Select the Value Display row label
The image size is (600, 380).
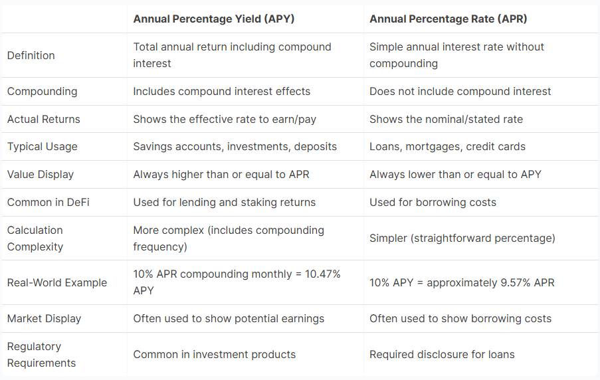click(41, 175)
